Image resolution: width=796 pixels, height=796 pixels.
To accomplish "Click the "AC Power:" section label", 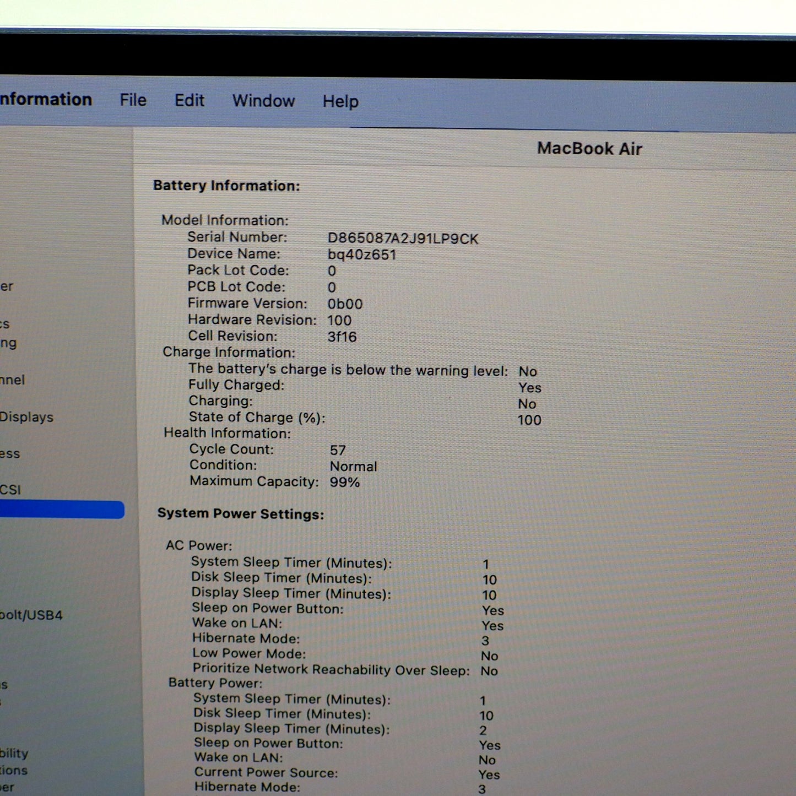I will coord(199,545).
